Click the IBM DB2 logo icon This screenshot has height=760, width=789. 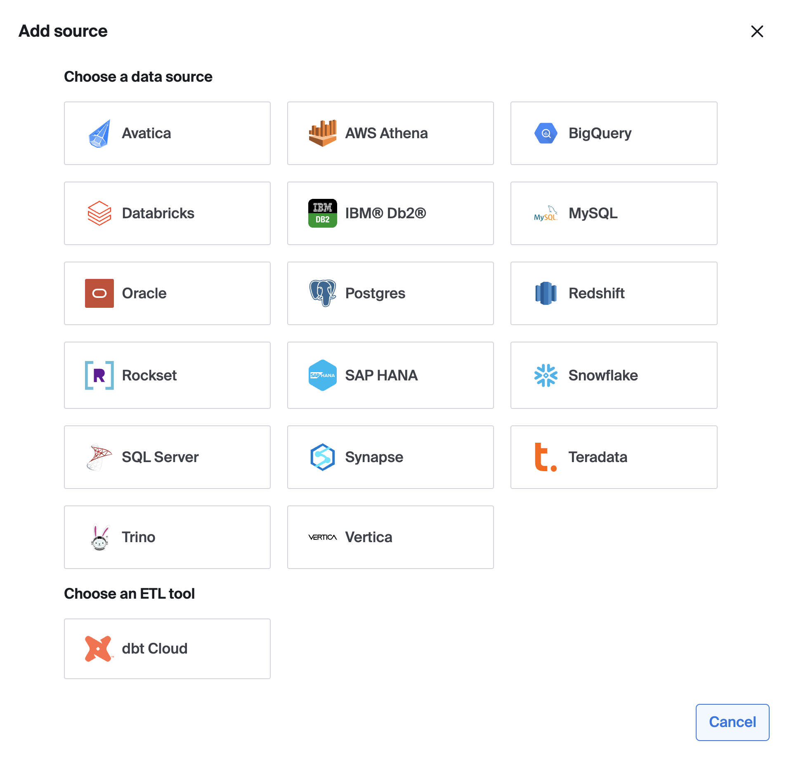click(323, 213)
